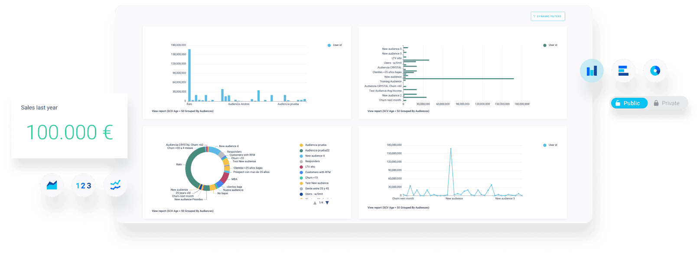Select the horizontal bar chart icon
The width and height of the screenshot is (700, 256).
(x=623, y=71)
